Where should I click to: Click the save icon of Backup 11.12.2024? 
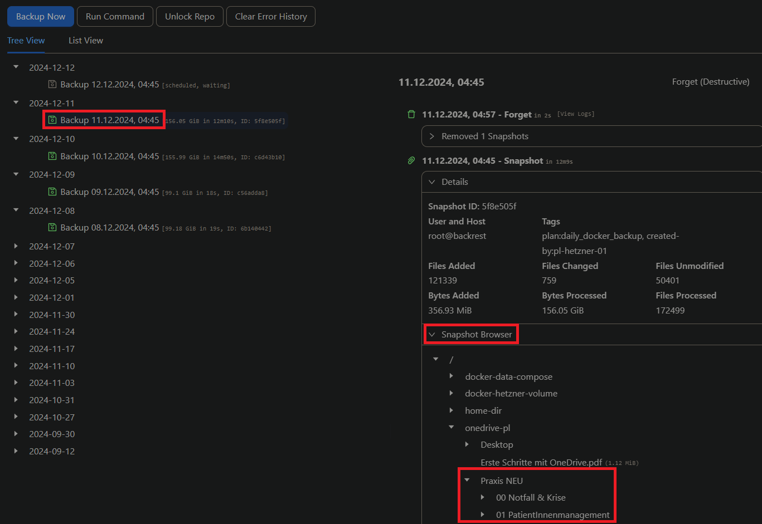52,120
